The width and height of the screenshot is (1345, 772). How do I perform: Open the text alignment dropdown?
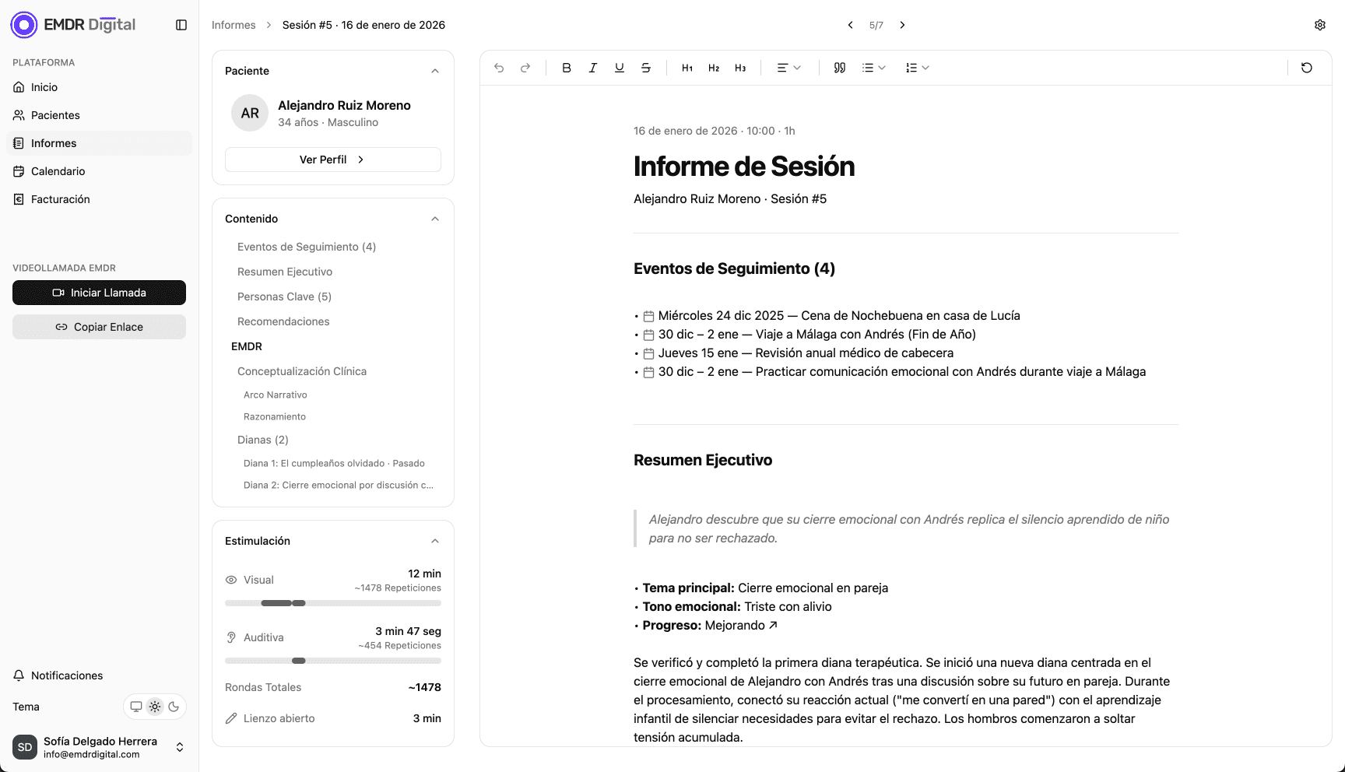[788, 68]
